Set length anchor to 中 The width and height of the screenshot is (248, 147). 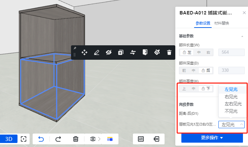point(199,52)
